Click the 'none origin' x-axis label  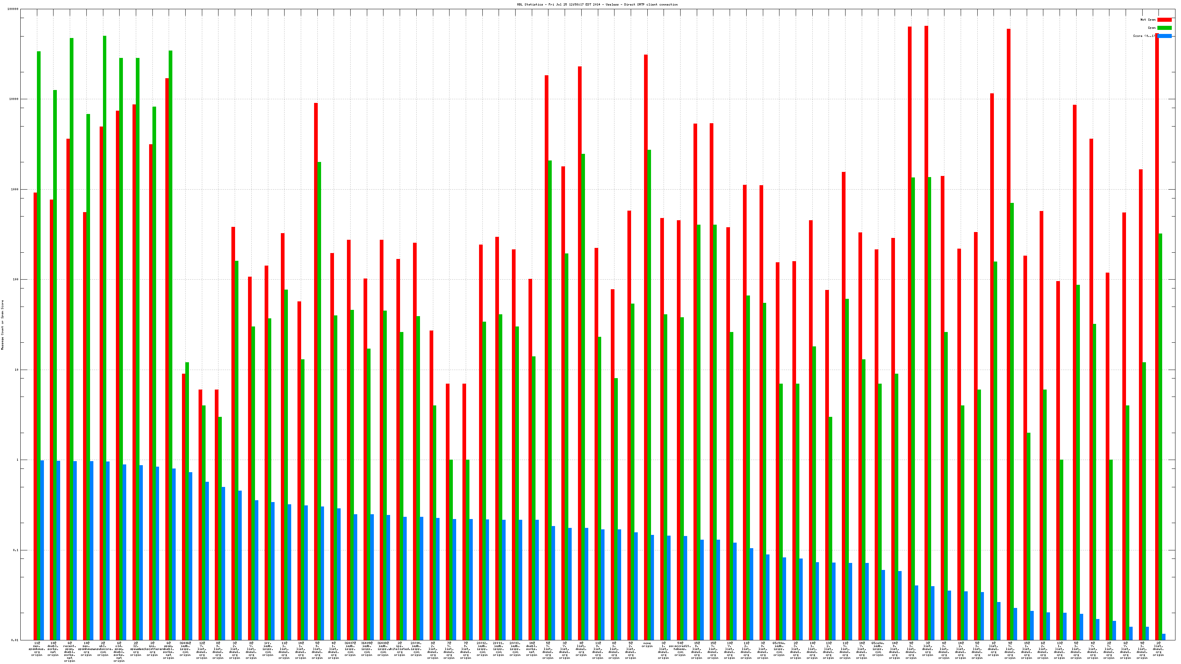[x=647, y=645]
